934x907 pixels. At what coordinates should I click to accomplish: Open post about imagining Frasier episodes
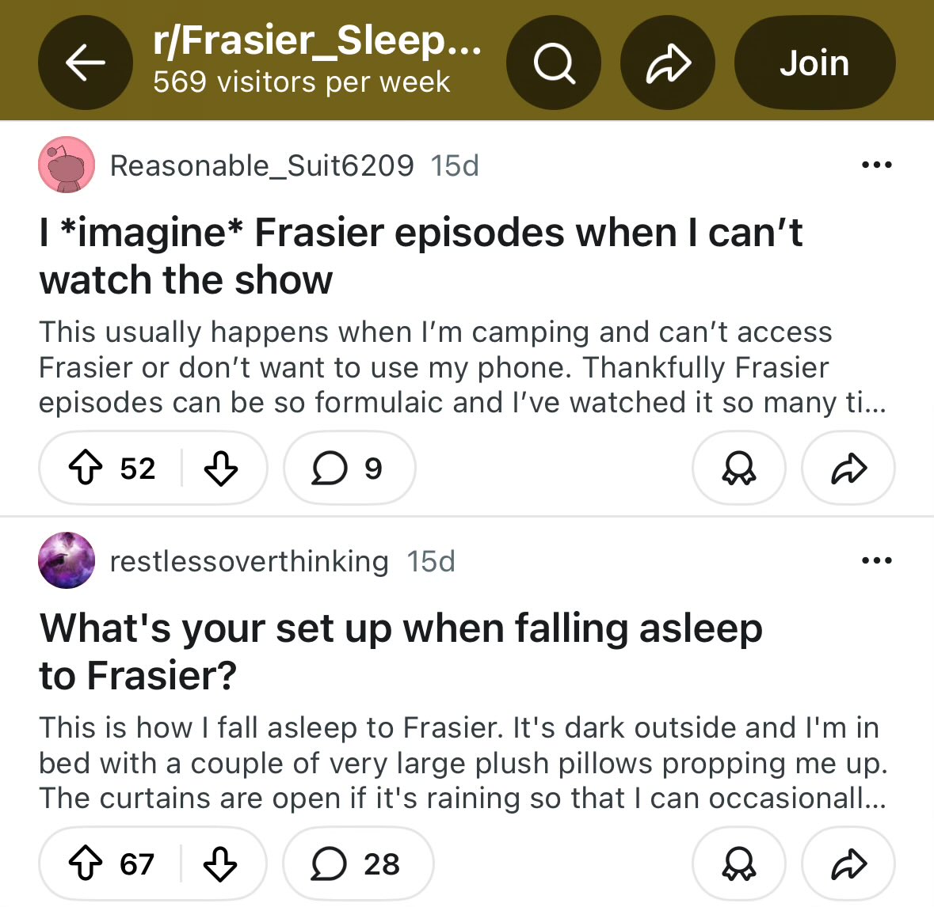click(421, 256)
